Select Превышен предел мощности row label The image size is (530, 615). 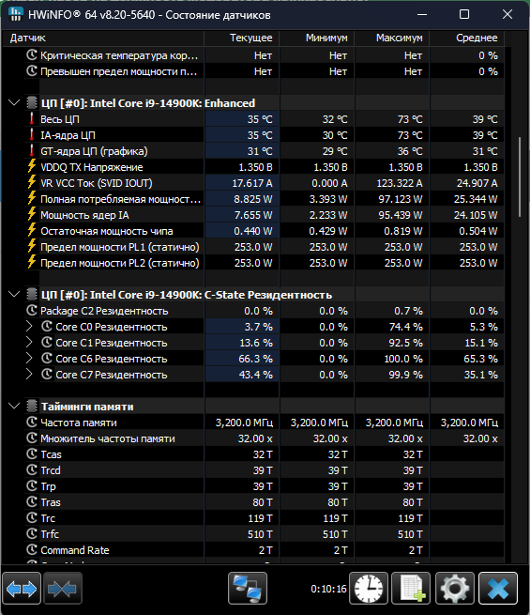coord(119,71)
